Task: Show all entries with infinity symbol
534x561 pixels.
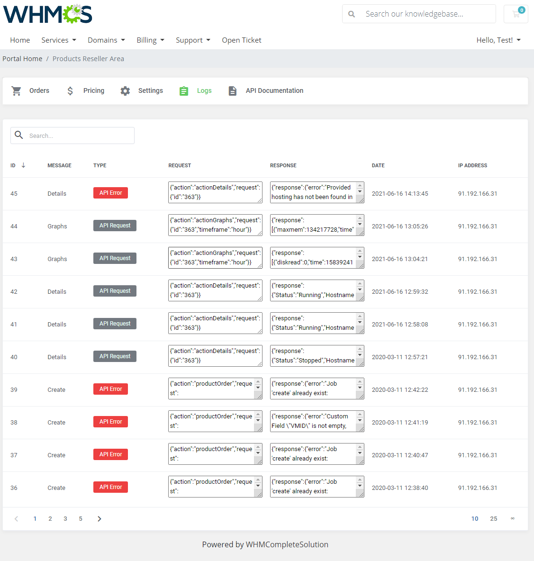Action: (513, 518)
